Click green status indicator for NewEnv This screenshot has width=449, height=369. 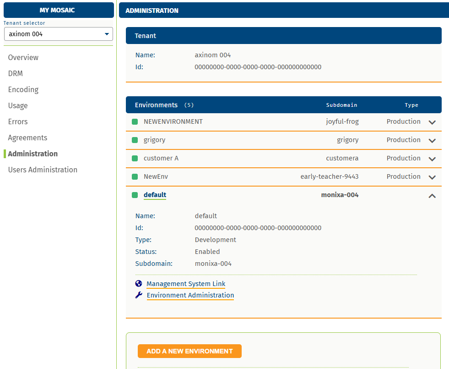(x=135, y=177)
